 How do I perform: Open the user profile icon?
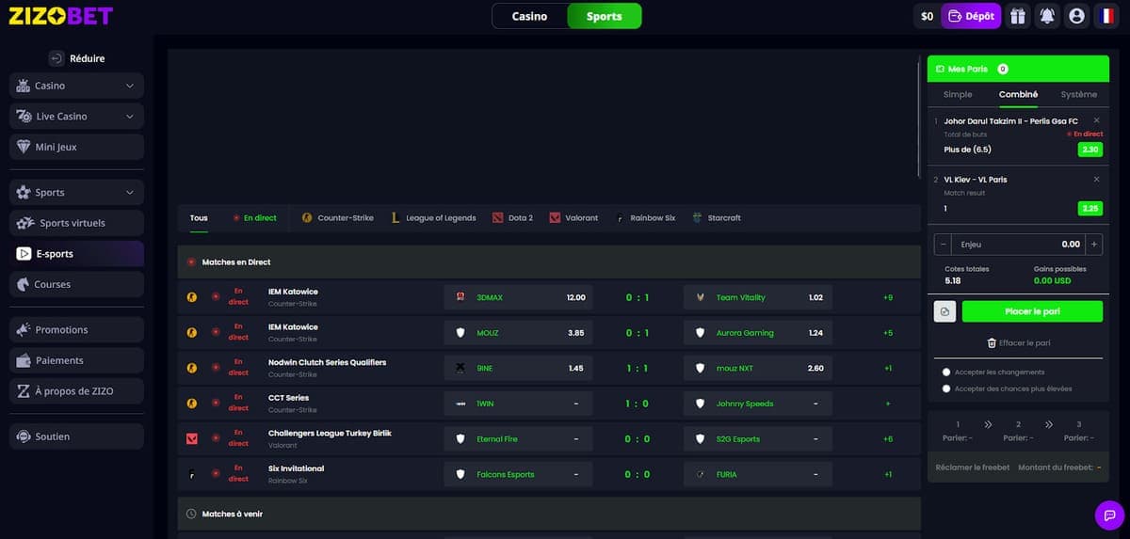[x=1076, y=16]
